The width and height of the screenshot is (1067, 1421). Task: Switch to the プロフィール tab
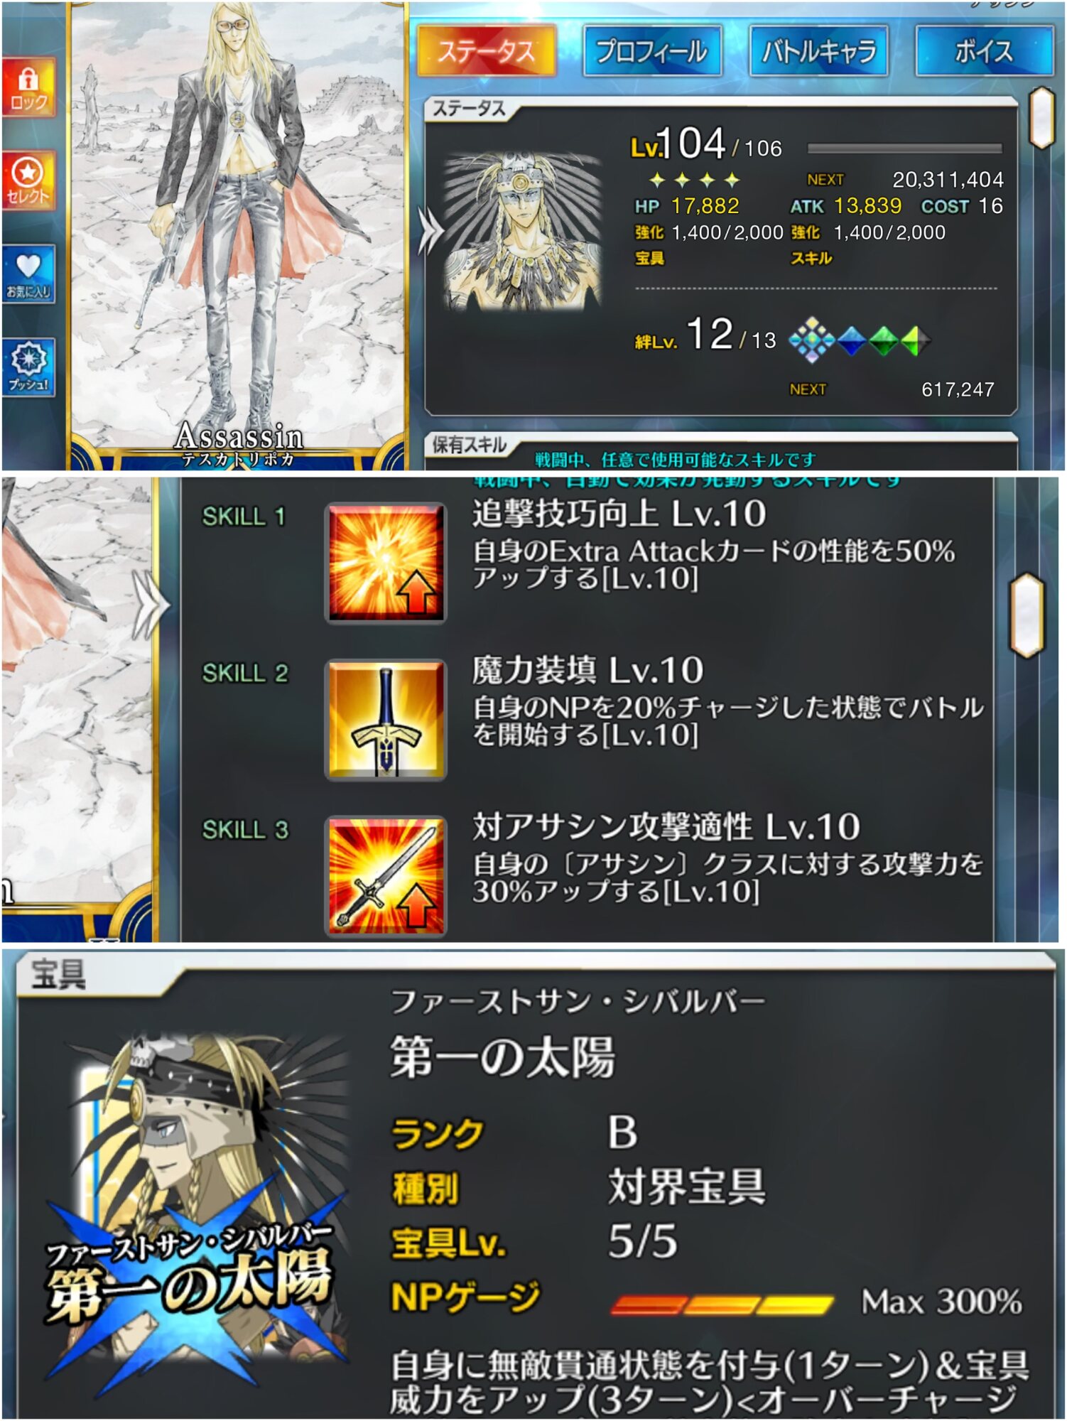(x=652, y=50)
